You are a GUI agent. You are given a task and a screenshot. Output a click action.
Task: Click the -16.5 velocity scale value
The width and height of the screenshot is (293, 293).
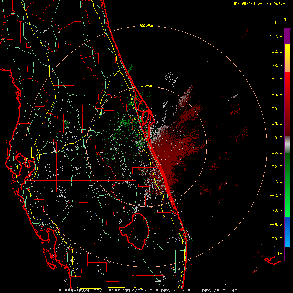coord(276,152)
